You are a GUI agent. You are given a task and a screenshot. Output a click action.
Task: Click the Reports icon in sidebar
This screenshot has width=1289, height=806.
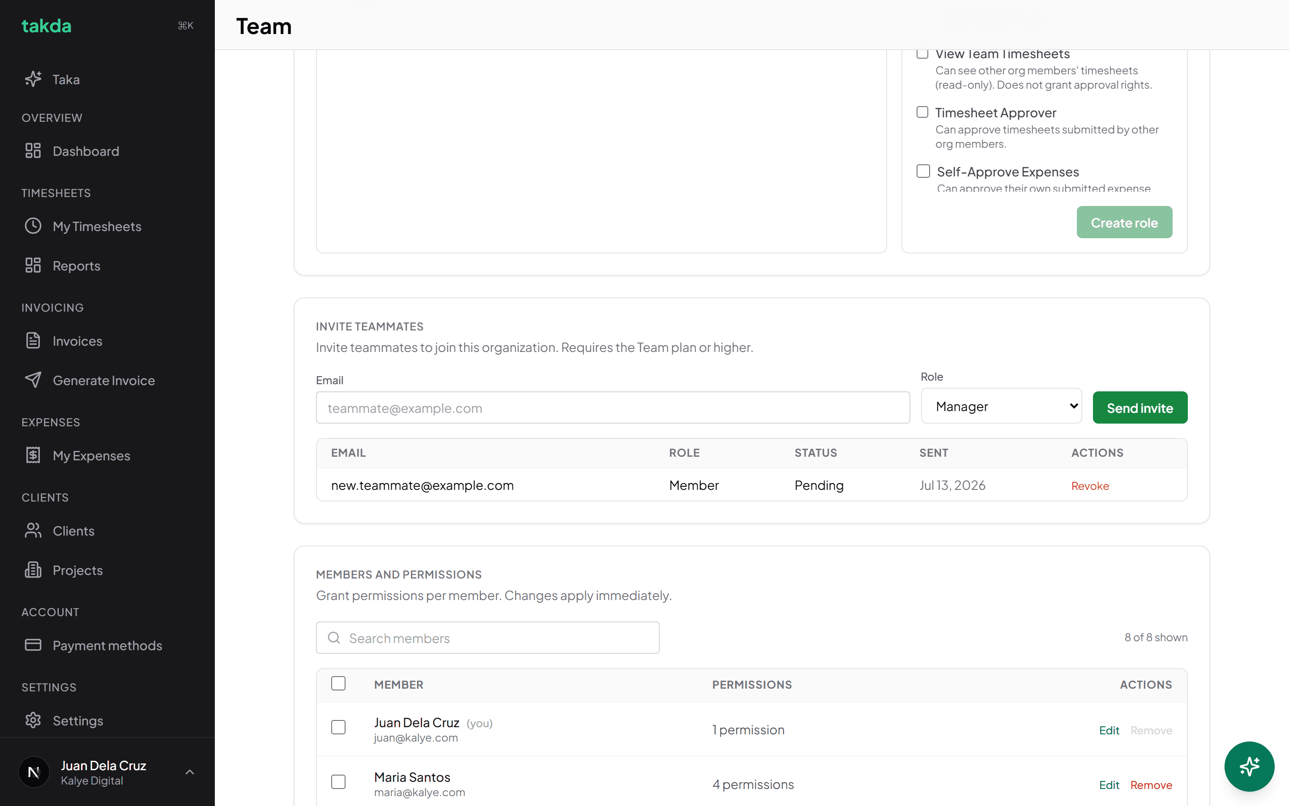[33, 266]
